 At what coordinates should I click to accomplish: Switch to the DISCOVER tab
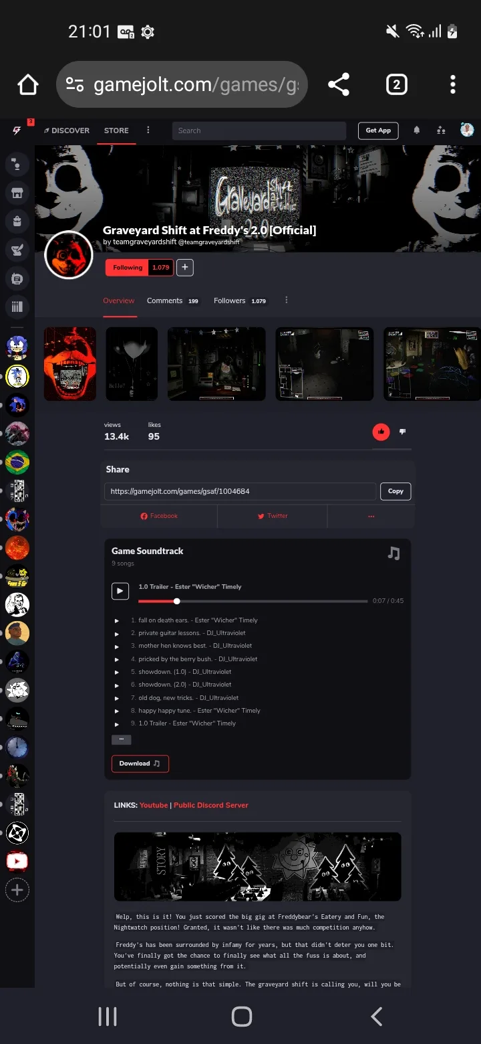pyautogui.click(x=67, y=130)
